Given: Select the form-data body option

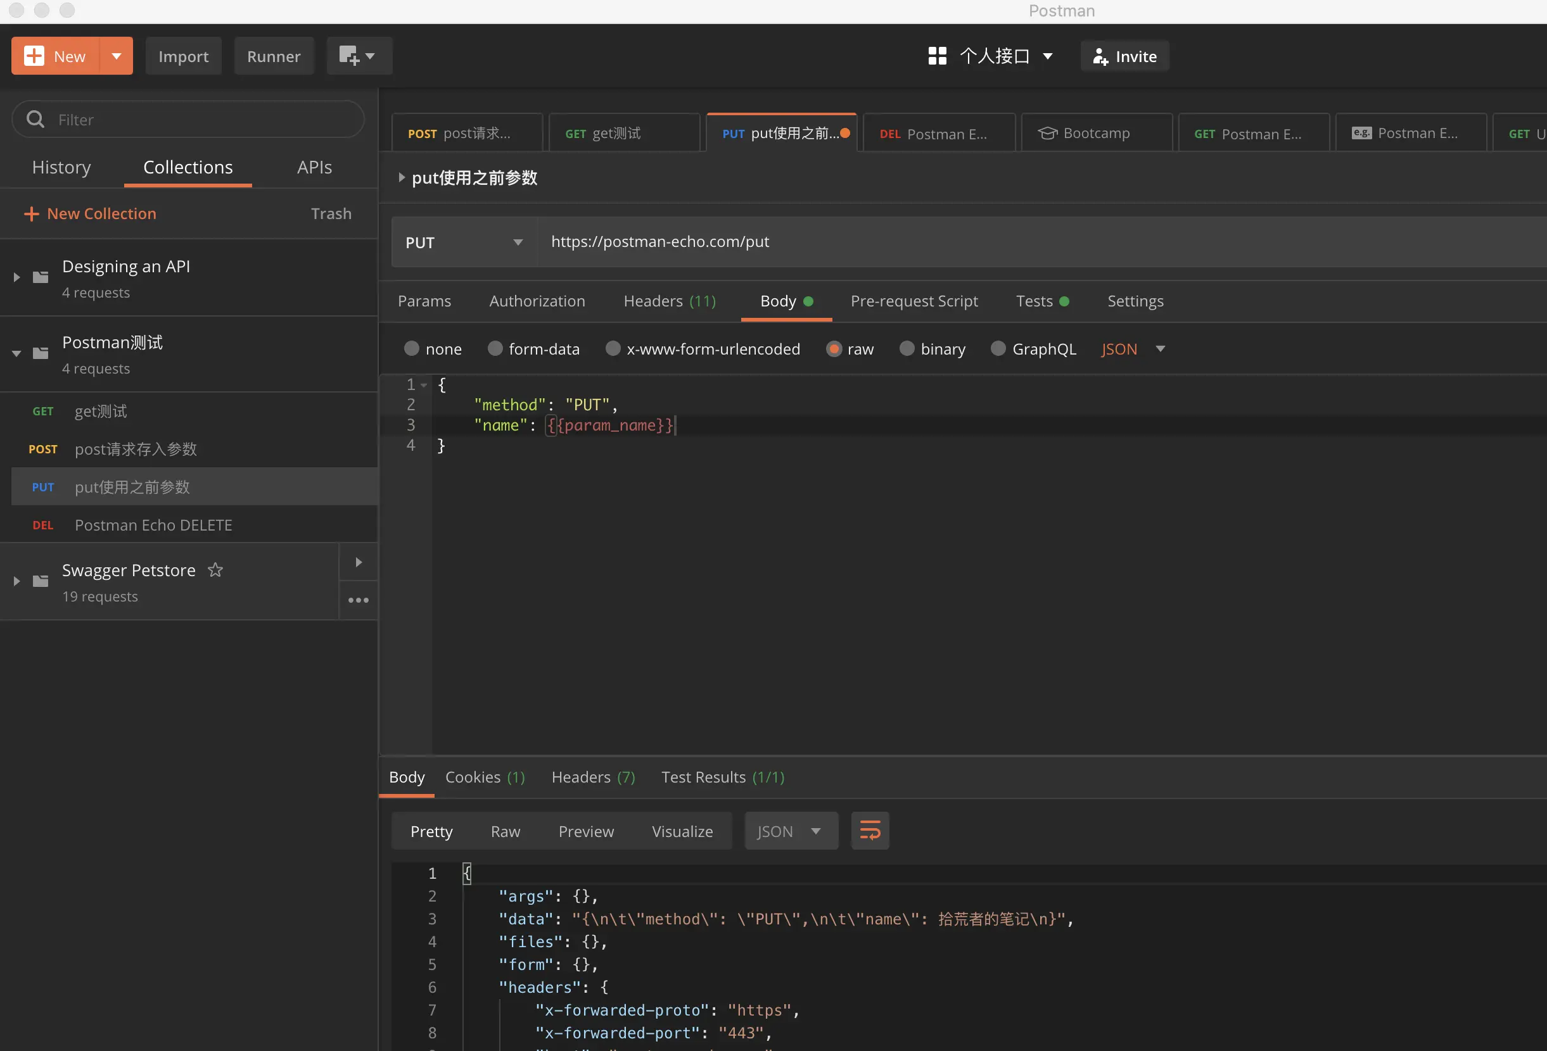Looking at the screenshot, I should pos(495,349).
